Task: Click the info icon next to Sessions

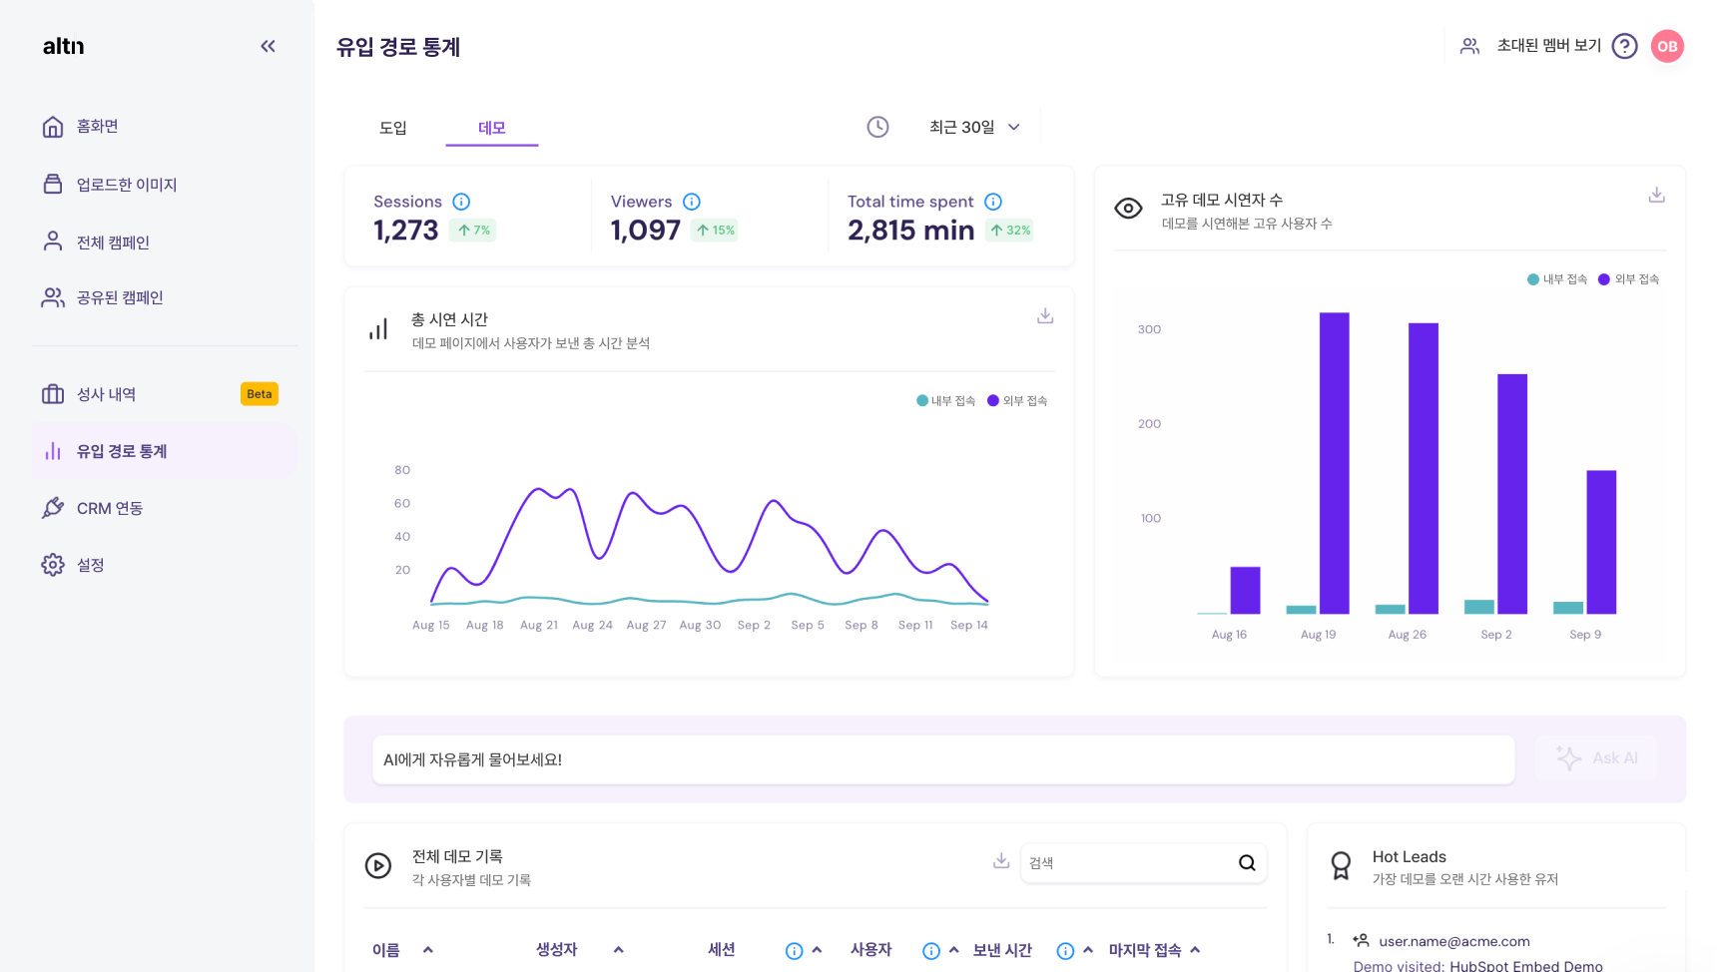Action: pyautogui.click(x=461, y=202)
